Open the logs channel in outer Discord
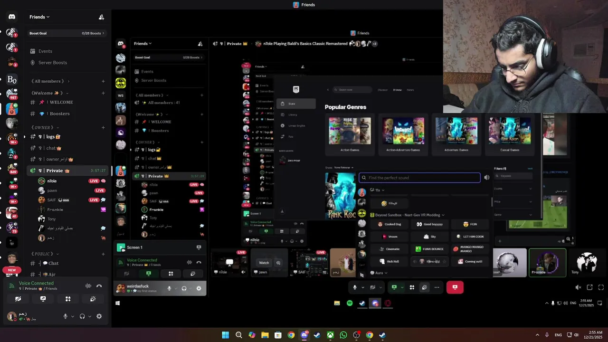Image resolution: width=608 pixels, height=342 pixels. [68, 137]
